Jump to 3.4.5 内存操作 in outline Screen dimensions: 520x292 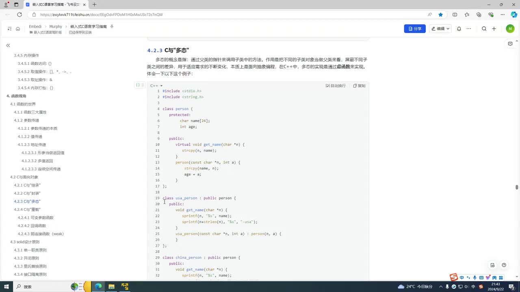[26, 56]
